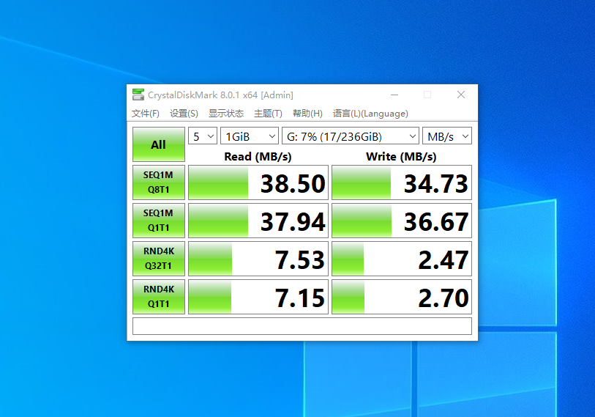Open the 文件(F) menu
Image resolution: width=595 pixels, height=417 pixels.
[146, 114]
